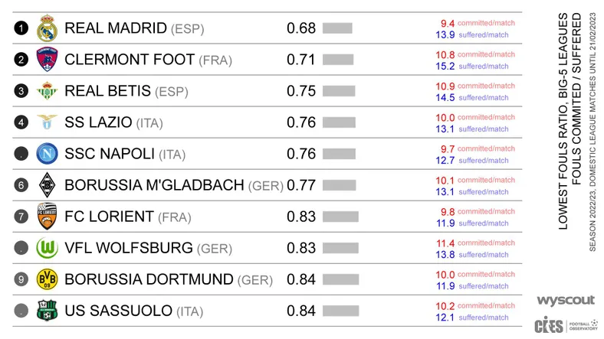Click the Borussia Dortmund BVB logo

pyautogui.click(x=47, y=279)
